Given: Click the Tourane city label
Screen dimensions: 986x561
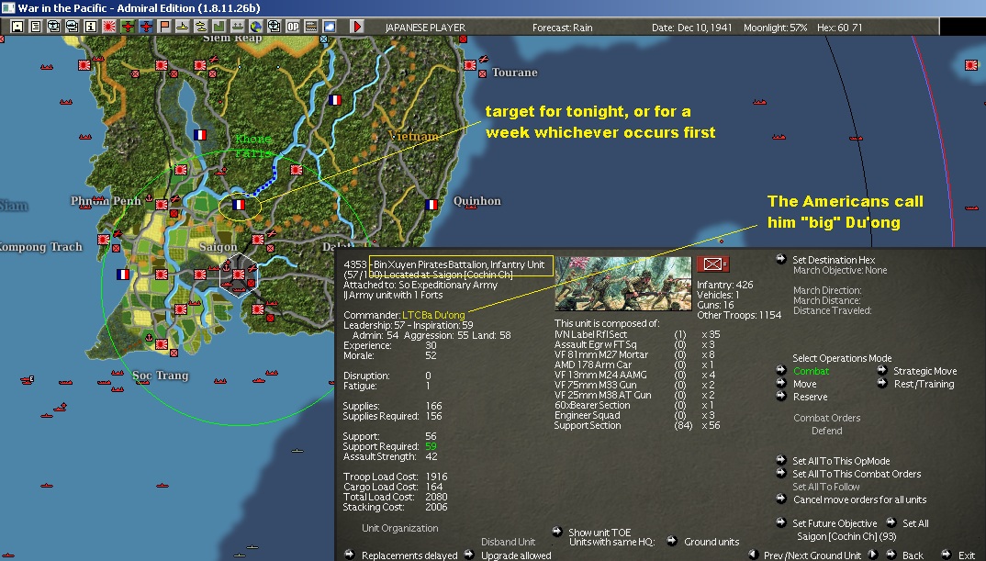Looking at the screenshot, I should pyautogui.click(x=514, y=73).
